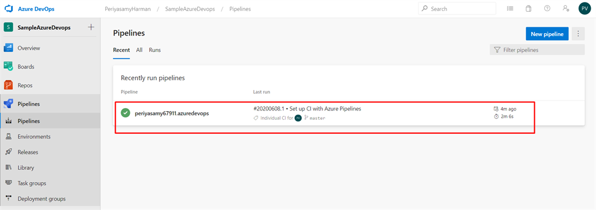Click the master branch icon
The image size is (596, 210).
(x=306, y=118)
